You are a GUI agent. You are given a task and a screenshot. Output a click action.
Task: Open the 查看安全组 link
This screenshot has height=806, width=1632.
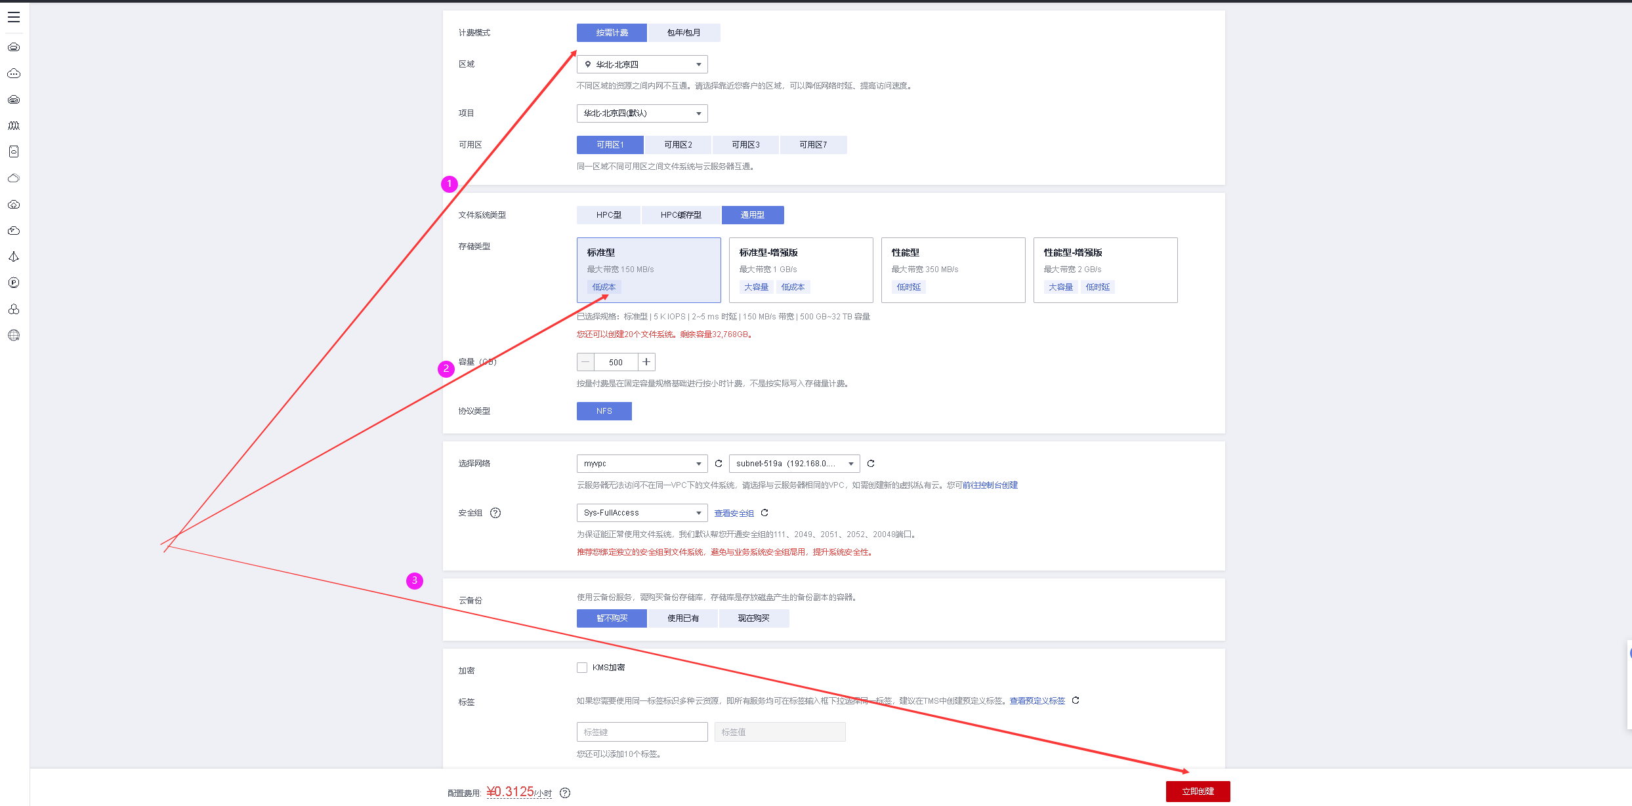coord(734,514)
